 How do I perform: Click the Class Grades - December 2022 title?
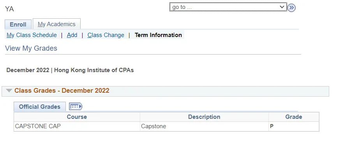pyautogui.click(x=62, y=90)
